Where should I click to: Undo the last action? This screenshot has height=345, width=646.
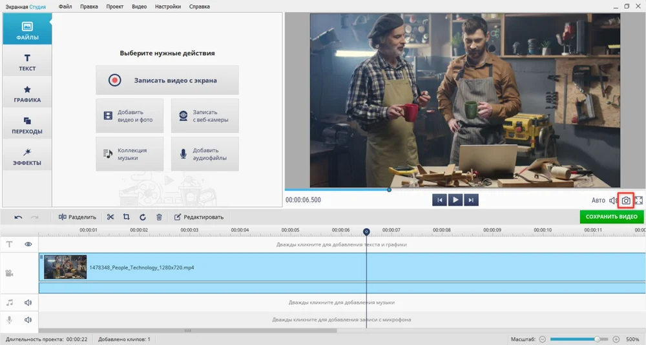(18, 217)
